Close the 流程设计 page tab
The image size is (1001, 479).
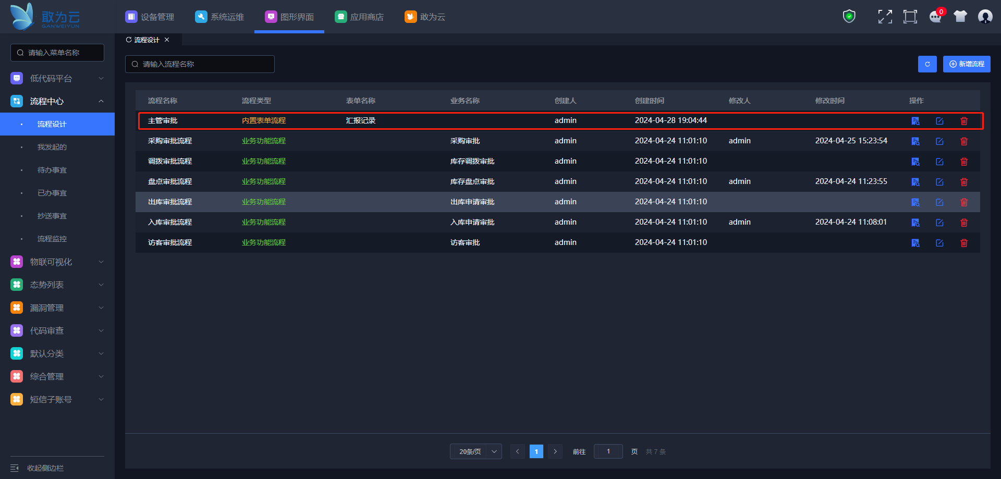pos(167,40)
